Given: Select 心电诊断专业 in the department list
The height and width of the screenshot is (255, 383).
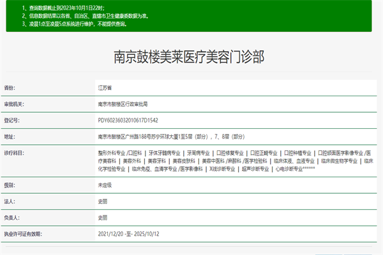Looking at the screenshot, I should coord(289,169).
